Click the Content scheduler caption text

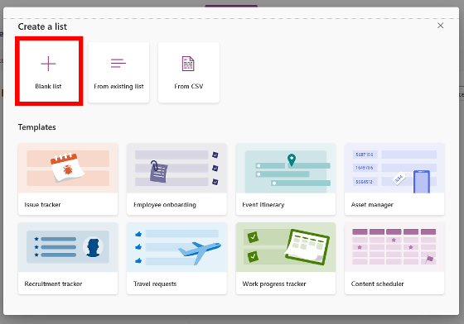point(377,283)
